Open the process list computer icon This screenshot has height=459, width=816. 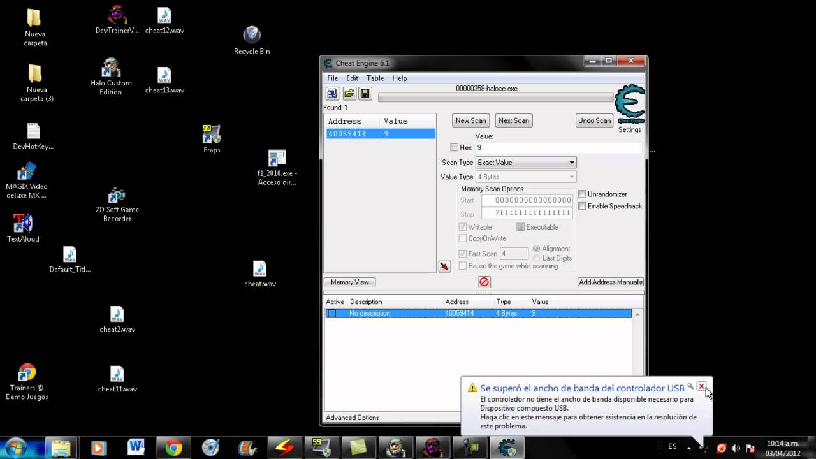click(332, 94)
